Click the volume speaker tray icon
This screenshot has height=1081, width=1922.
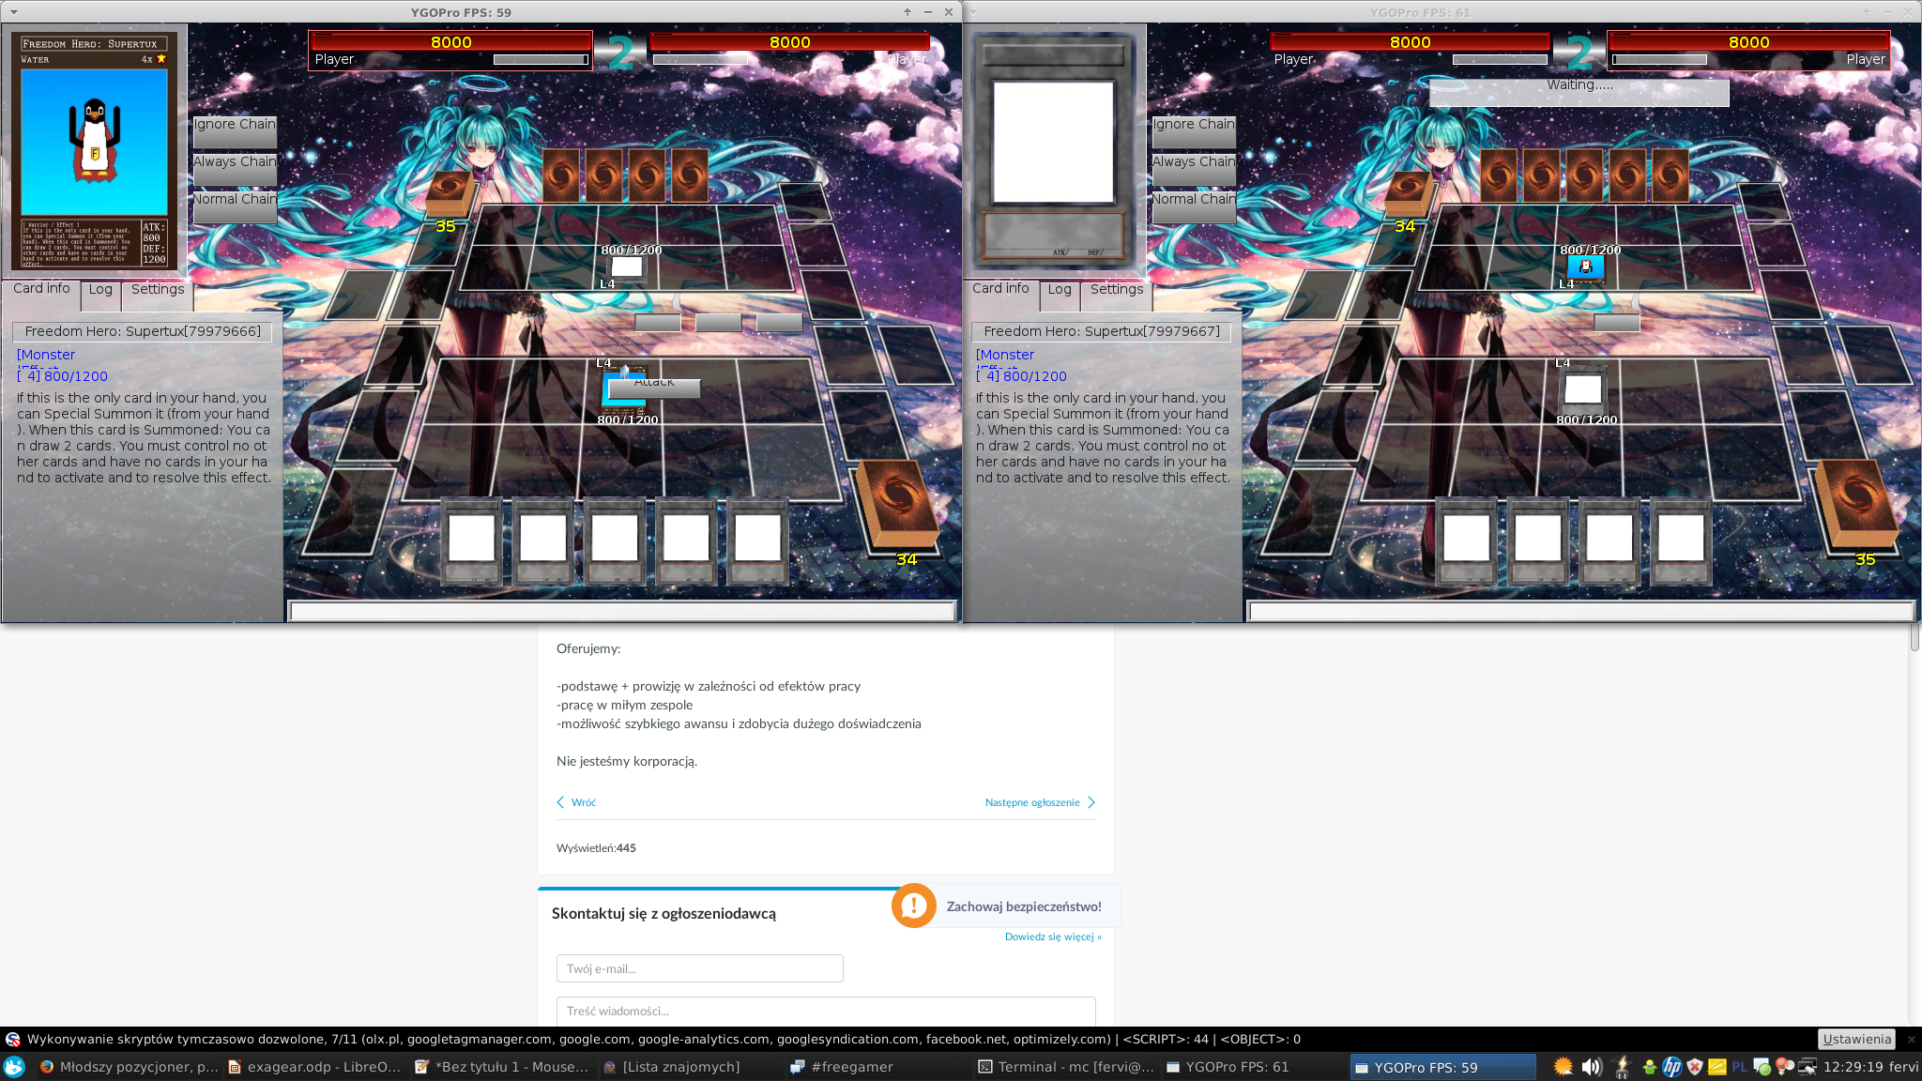click(1591, 1067)
